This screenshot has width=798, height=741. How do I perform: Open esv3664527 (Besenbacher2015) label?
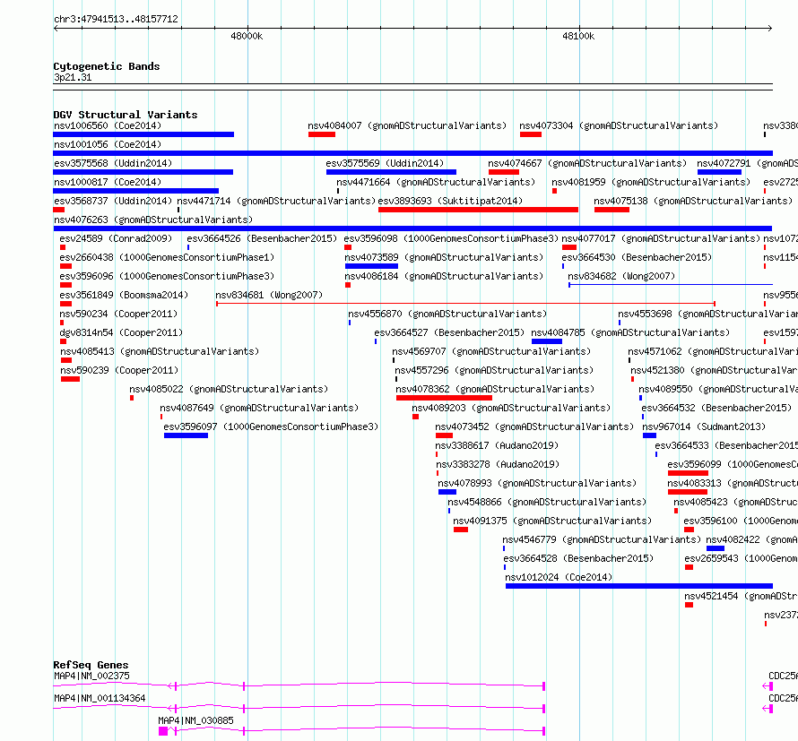coord(449,332)
